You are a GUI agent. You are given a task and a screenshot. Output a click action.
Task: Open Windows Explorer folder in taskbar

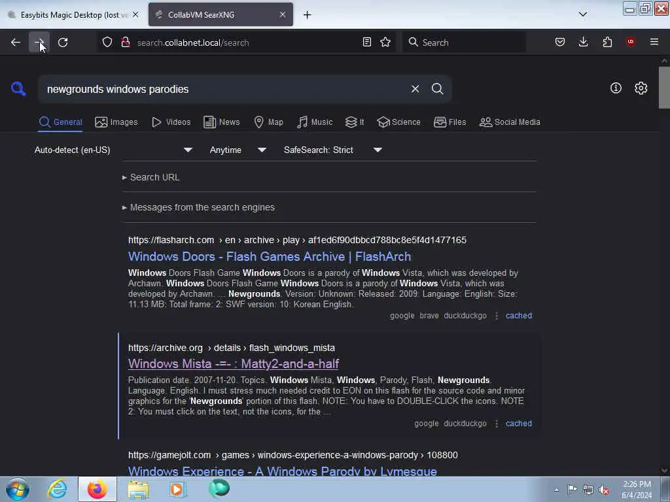coord(138,489)
